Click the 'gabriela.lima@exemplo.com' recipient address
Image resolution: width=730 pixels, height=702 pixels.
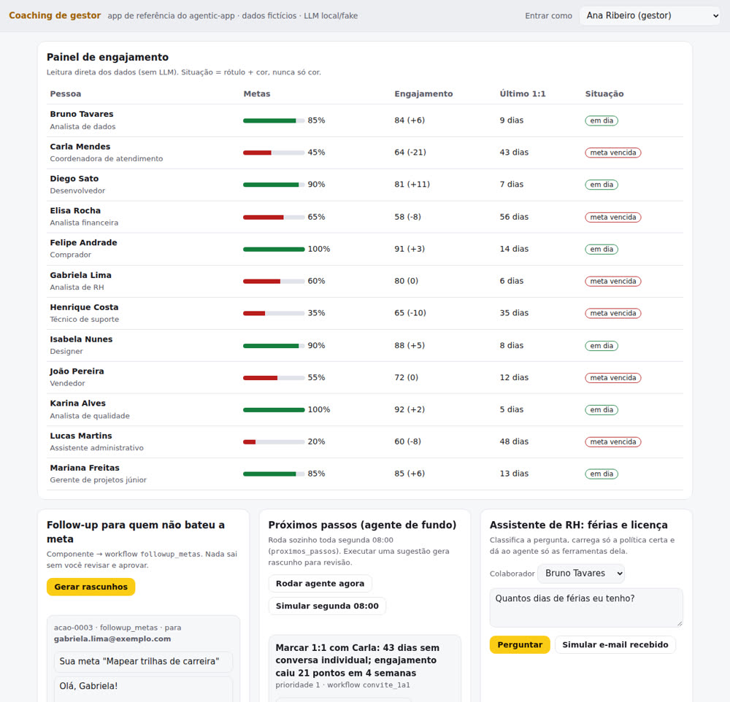pyautogui.click(x=112, y=639)
